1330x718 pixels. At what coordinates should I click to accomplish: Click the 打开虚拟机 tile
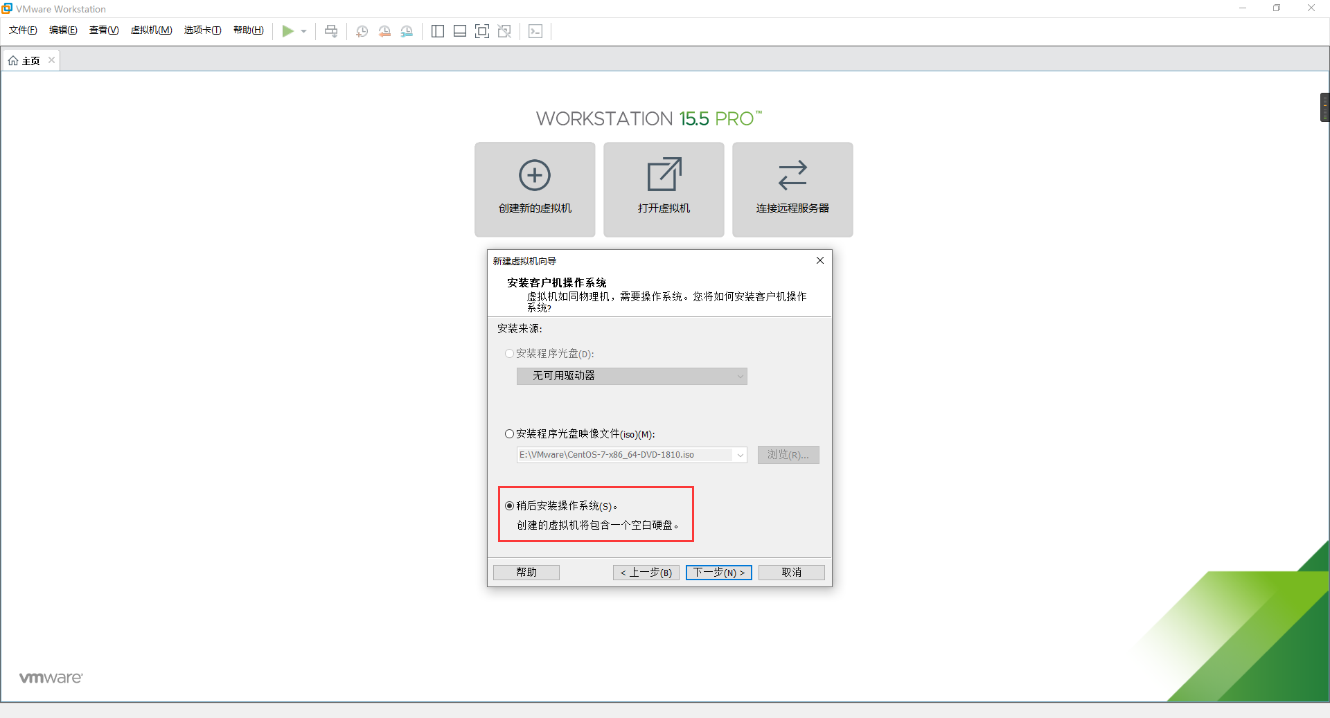(x=664, y=190)
